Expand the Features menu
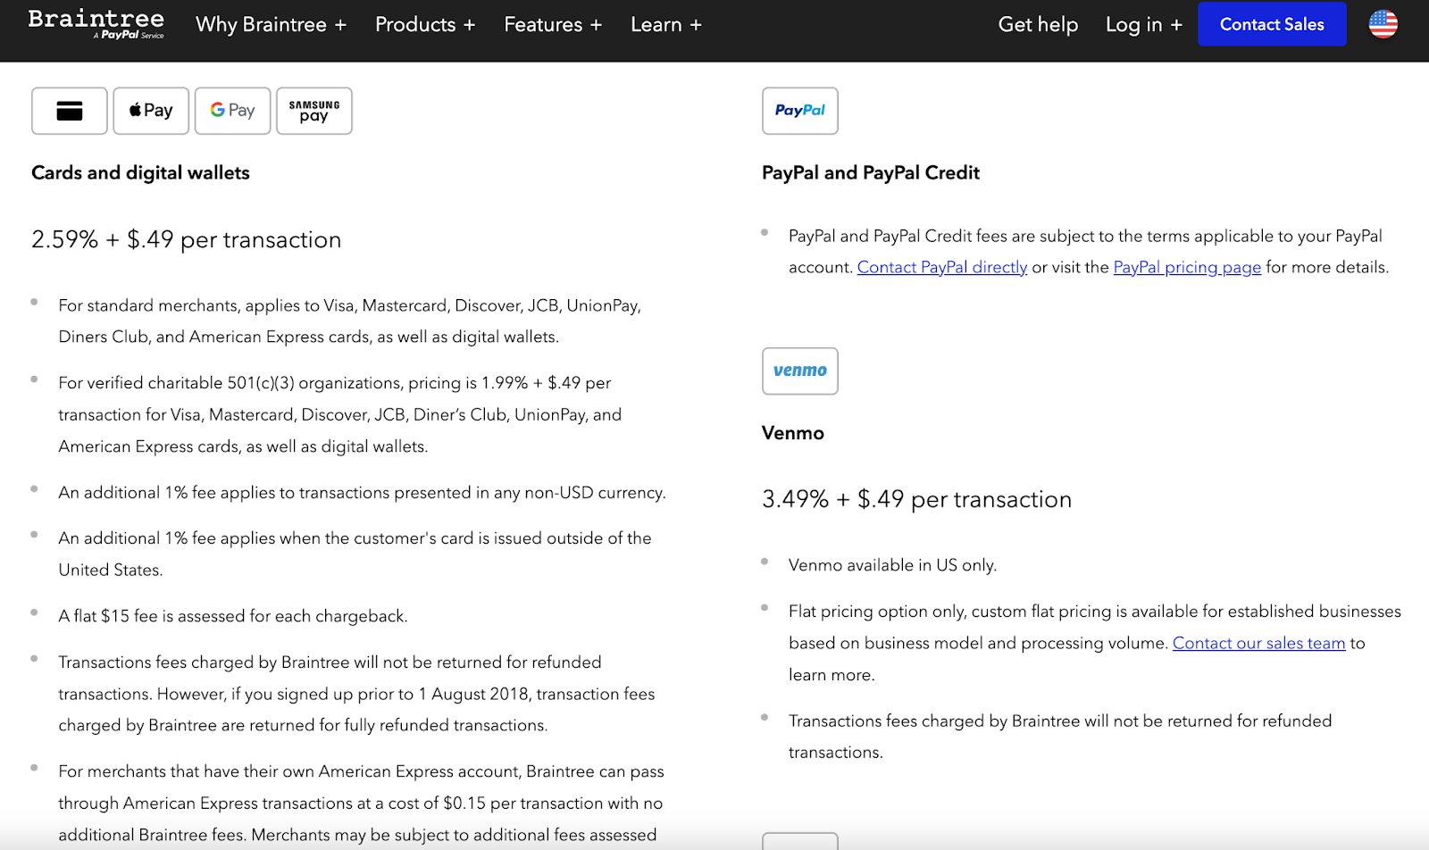This screenshot has height=850, width=1429. pyautogui.click(x=553, y=25)
